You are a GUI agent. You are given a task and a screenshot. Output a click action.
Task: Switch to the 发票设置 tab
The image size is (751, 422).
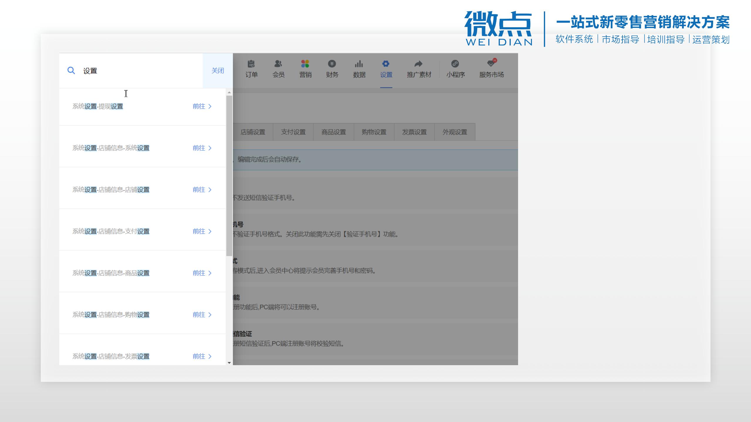coord(414,132)
